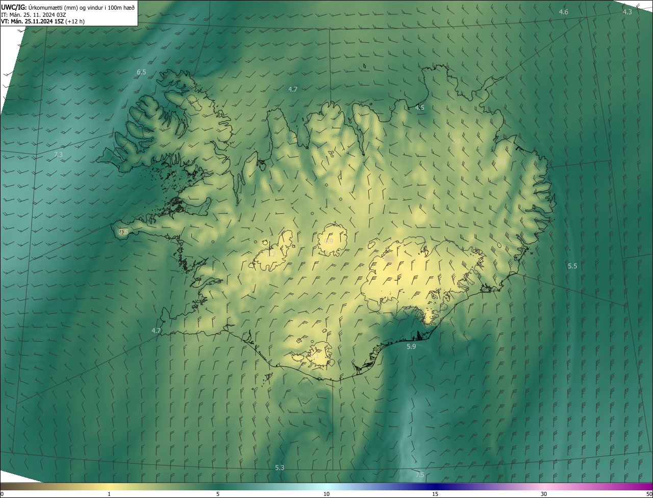Image resolution: width=653 pixels, height=498 pixels.
Task: Click the 0.9 value label on the glacier
Action: point(329,241)
